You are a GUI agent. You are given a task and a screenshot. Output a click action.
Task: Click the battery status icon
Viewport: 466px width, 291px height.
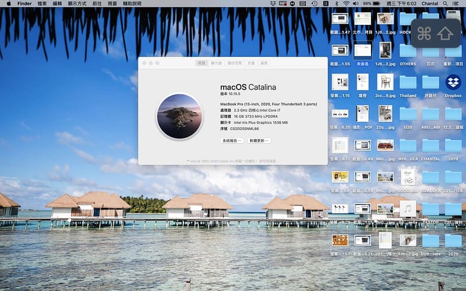click(376, 3)
